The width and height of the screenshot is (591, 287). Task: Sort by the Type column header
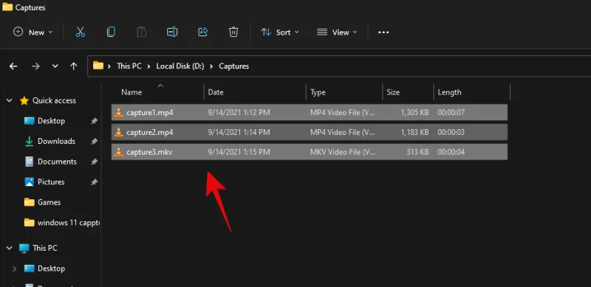coord(318,92)
